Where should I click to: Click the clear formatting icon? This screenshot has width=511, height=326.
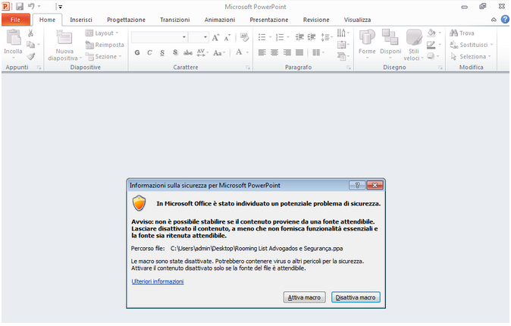244,37
